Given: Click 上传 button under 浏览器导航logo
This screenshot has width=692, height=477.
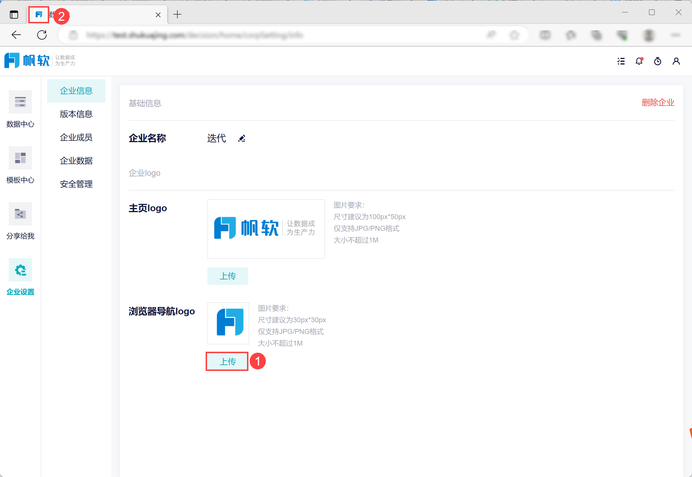Looking at the screenshot, I should click(227, 362).
